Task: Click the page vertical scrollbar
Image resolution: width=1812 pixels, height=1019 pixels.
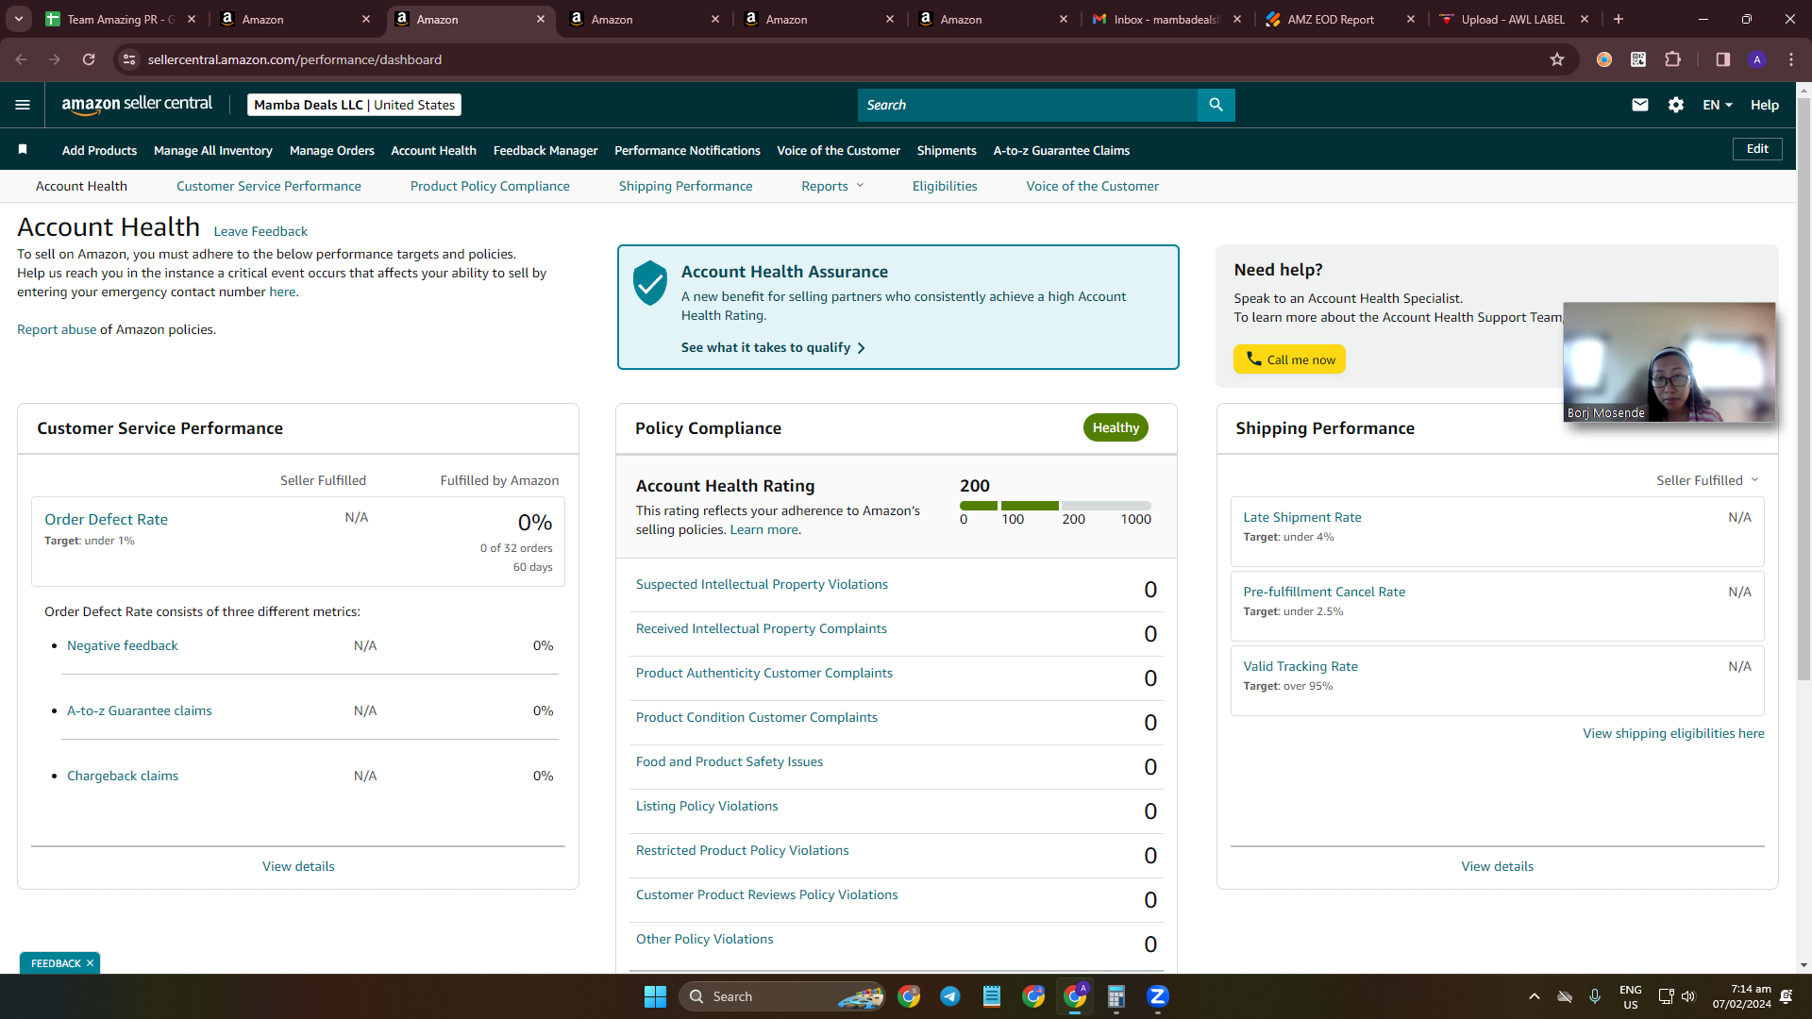Action: [1804, 387]
